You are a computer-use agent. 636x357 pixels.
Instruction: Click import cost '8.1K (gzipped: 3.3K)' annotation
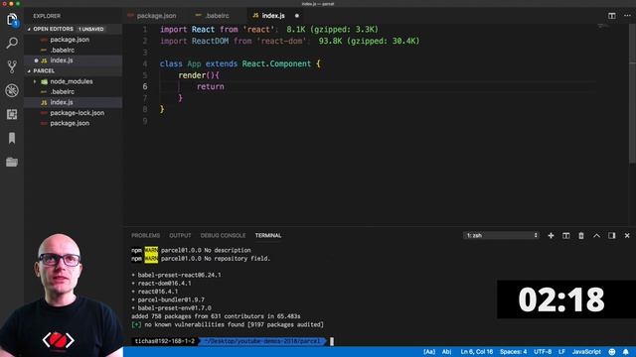(x=332, y=29)
